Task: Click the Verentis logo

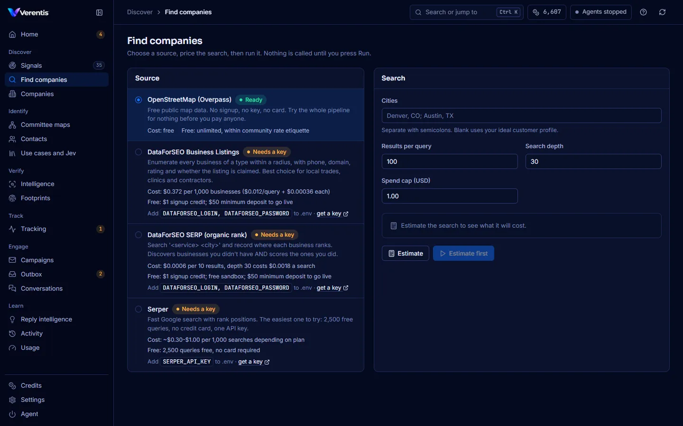Action: pyautogui.click(x=28, y=13)
